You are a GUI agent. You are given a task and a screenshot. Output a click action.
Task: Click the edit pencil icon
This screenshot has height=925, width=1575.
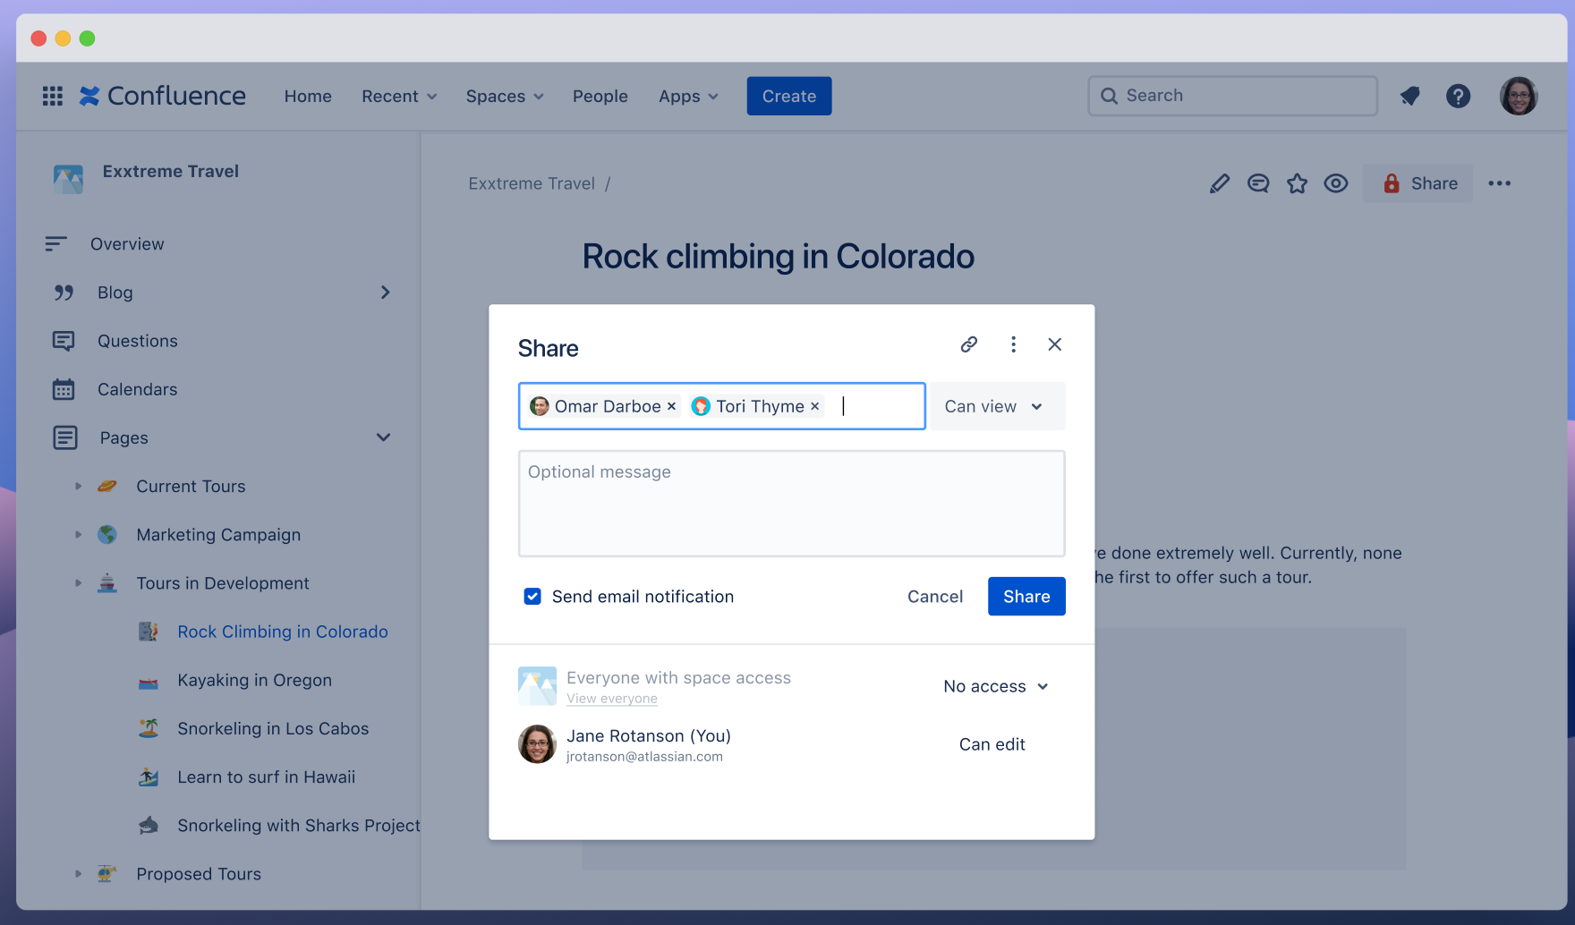click(1219, 183)
